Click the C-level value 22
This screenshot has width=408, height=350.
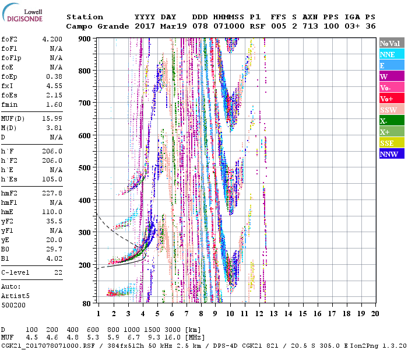(58, 272)
